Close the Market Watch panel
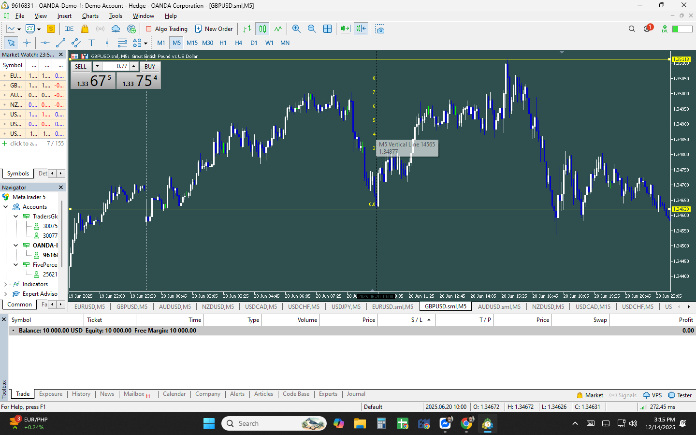The image size is (696, 435). pos(61,55)
